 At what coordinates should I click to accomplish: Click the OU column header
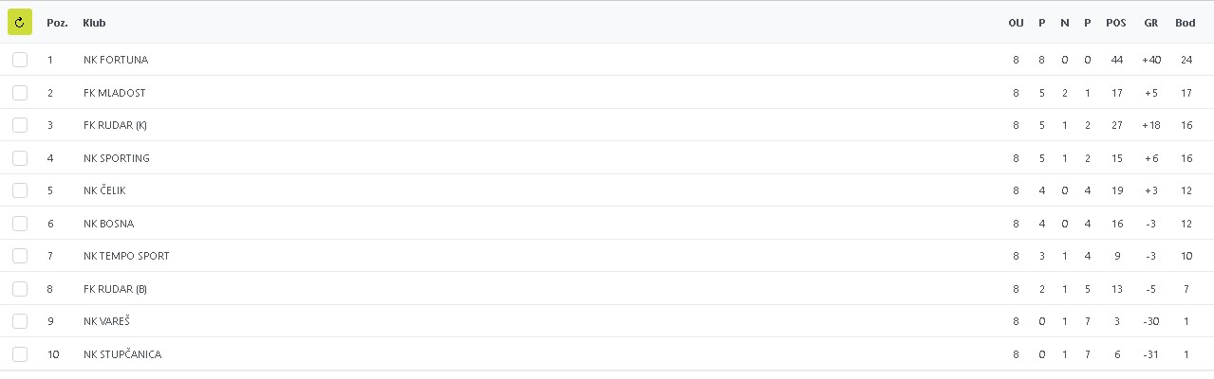[x=1016, y=23]
